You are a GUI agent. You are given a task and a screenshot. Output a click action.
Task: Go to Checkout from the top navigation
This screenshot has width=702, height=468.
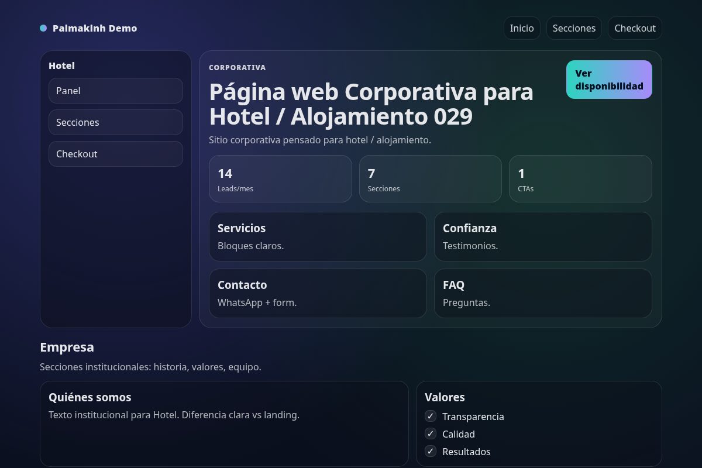[x=635, y=27]
